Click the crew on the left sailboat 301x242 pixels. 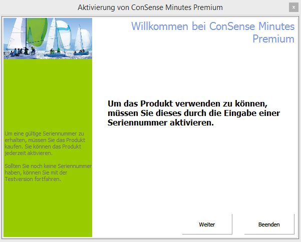click(x=20, y=51)
